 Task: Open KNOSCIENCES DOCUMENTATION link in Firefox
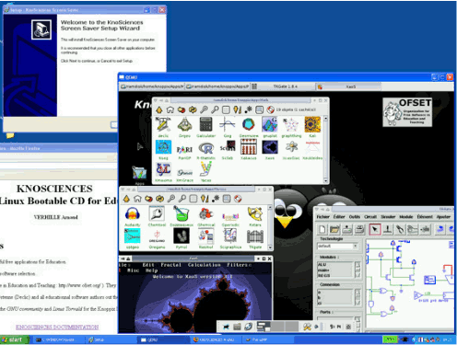[x=57, y=327]
